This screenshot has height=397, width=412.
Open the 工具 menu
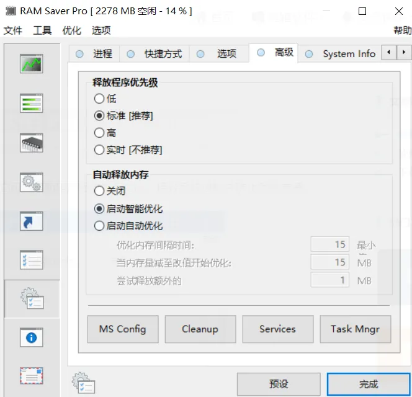point(42,30)
